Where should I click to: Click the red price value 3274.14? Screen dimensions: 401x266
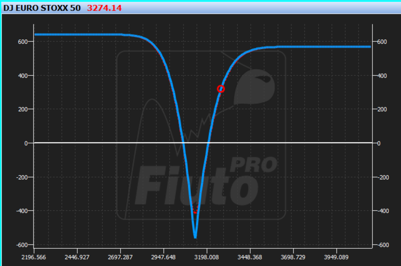point(104,8)
